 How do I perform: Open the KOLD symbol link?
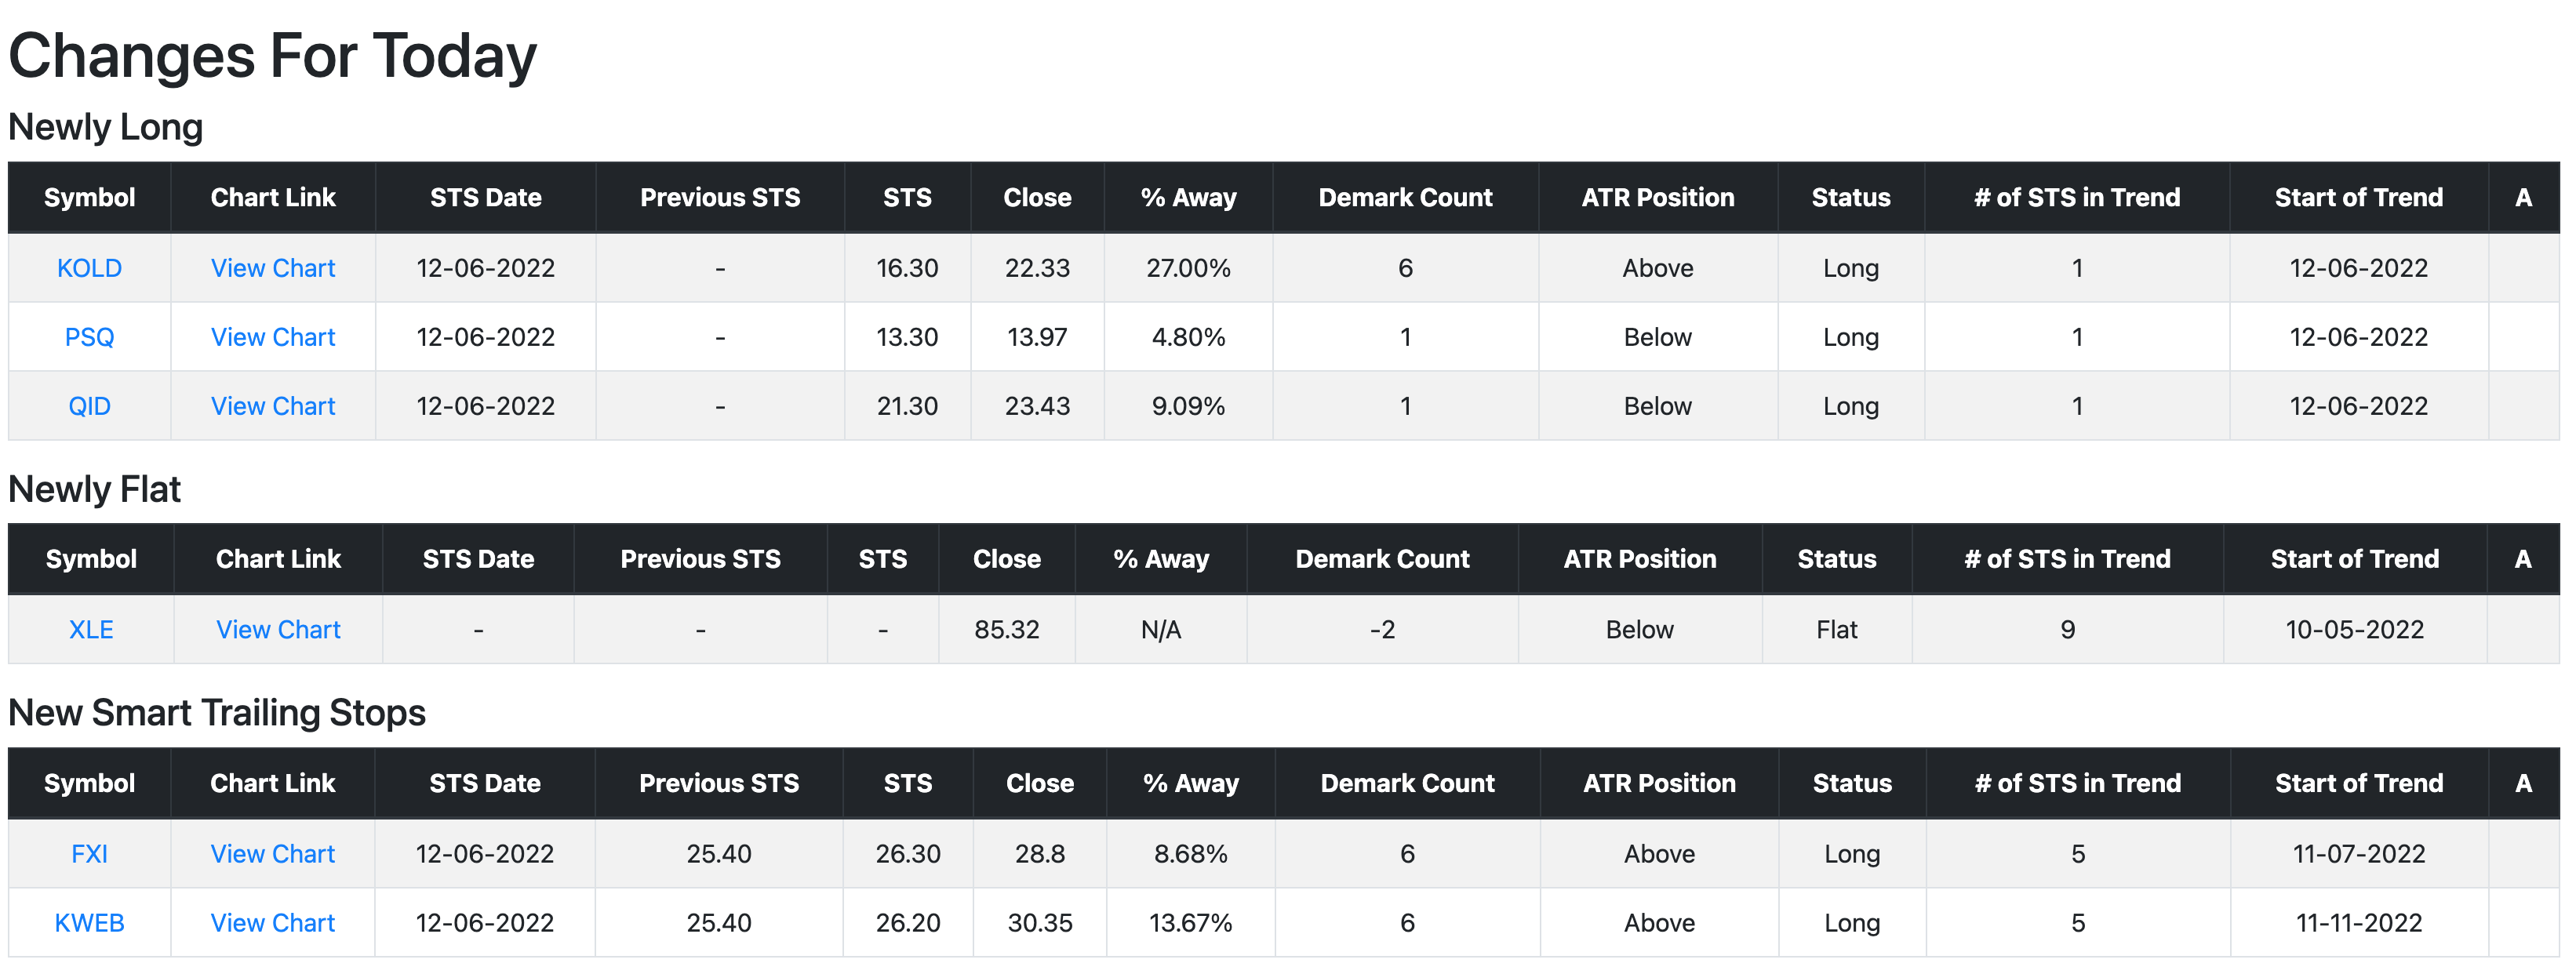[89, 268]
